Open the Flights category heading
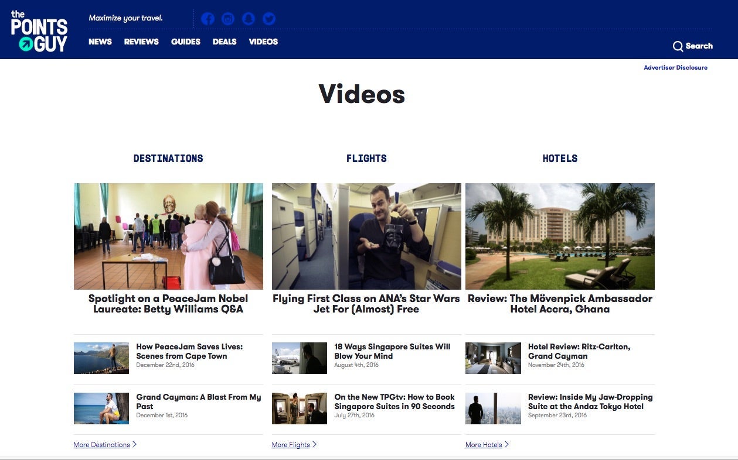Screen dimensions: 738x460 (366, 159)
